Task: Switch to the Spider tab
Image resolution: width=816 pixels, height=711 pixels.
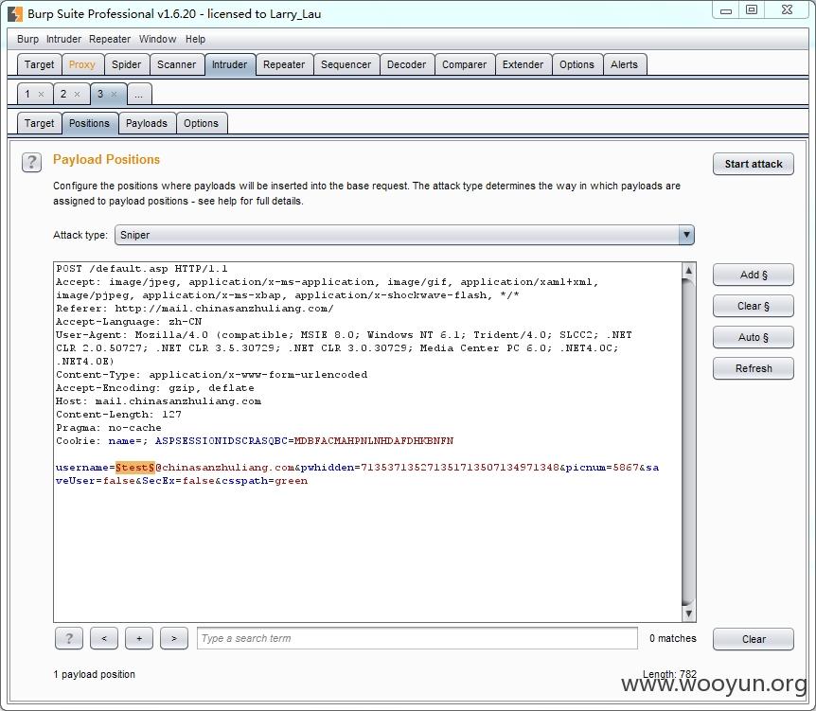Action: [x=127, y=64]
